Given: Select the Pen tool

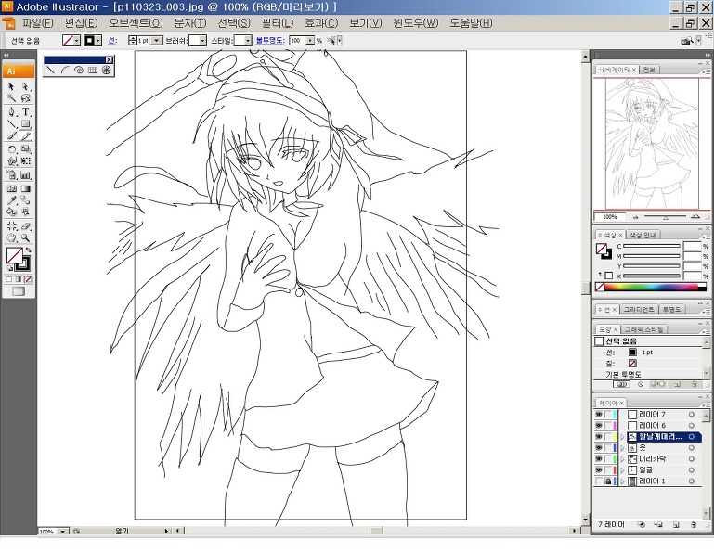Looking at the screenshot, I should click(11, 111).
